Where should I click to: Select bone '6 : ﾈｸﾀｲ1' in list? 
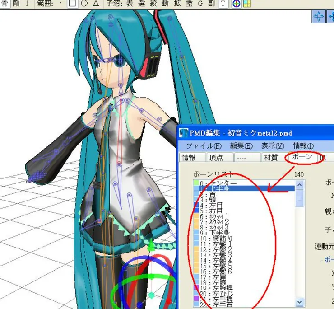[244, 216]
